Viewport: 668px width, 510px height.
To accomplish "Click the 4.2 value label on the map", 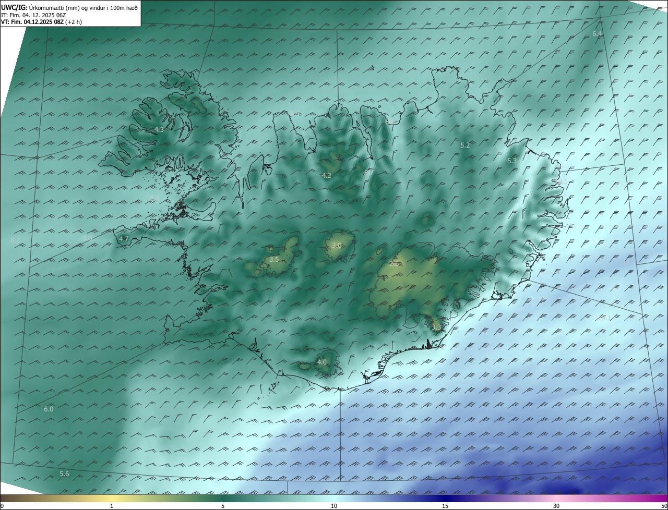I will pyautogui.click(x=326, y=176).
